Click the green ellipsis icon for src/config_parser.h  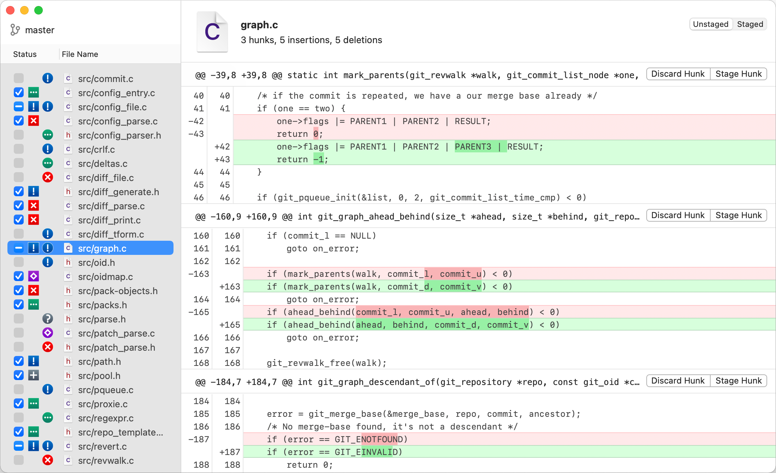click(x=48, y=135)
